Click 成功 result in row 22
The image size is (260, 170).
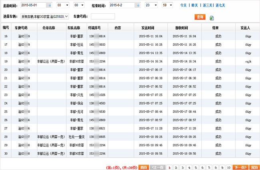point(218,87)
